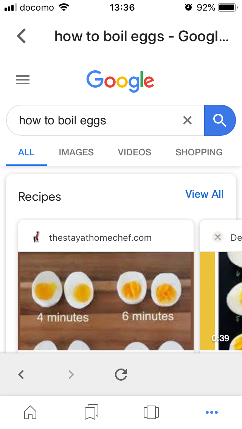The image size is (242, 429).
Task: Open the home icon in bottom bar
Action: pos(30,412)
